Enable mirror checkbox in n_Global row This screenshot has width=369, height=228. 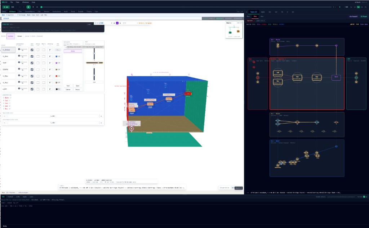38,50
